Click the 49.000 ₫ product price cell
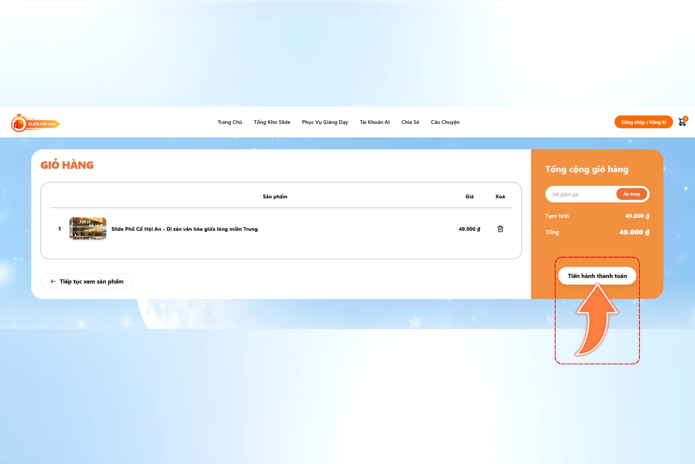This screenshot has height=464, width=695. pyautogui.click(x=469, y=229)
